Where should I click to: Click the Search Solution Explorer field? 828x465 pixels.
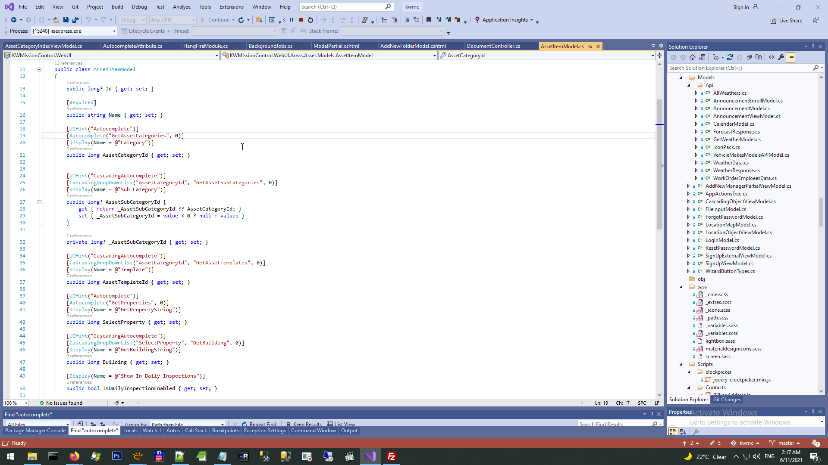click(740, 68)
